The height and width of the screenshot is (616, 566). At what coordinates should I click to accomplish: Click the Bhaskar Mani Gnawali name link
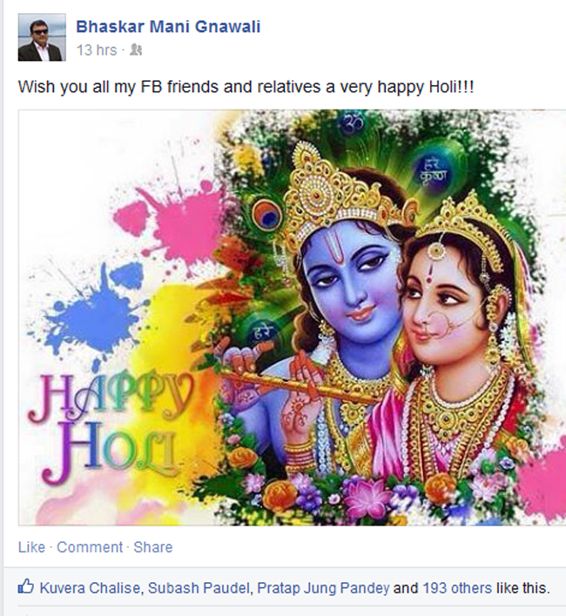coord(168,27)
